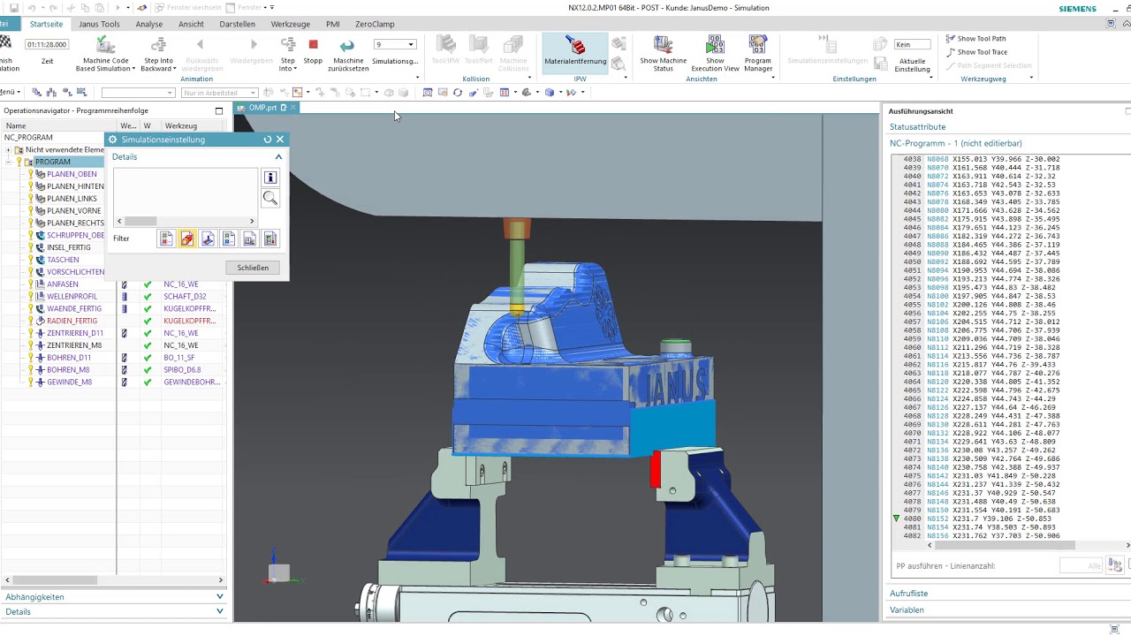Click the information icon in Simulationseinstellung
Image resolution: width=1131 pixels, height=636 pixels.
[270, 178]
